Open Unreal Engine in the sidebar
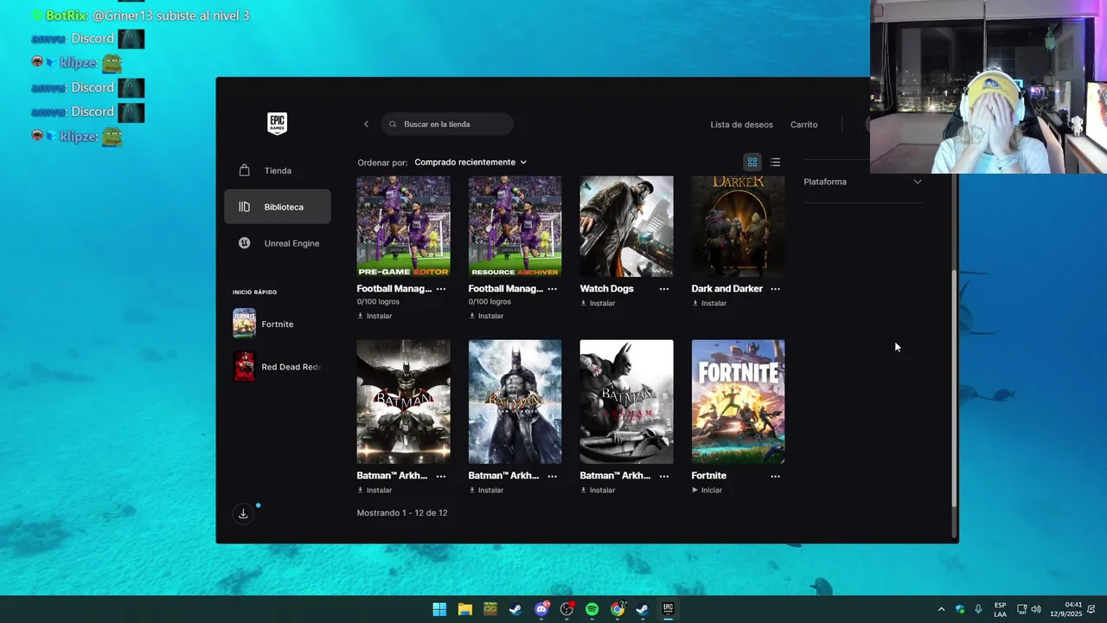 pyautogui.click(x=277, y=243)
